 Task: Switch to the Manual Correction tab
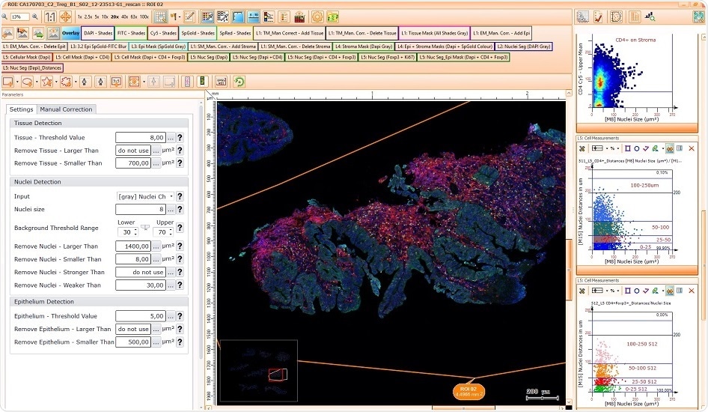[x=67, y=109]
